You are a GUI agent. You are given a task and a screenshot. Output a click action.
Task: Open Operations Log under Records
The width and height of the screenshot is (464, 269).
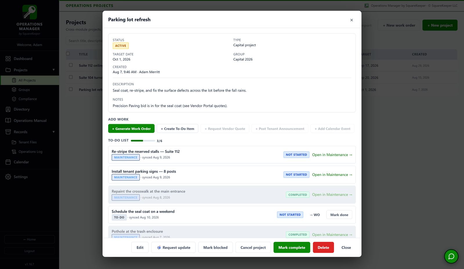tap(30, 152)
